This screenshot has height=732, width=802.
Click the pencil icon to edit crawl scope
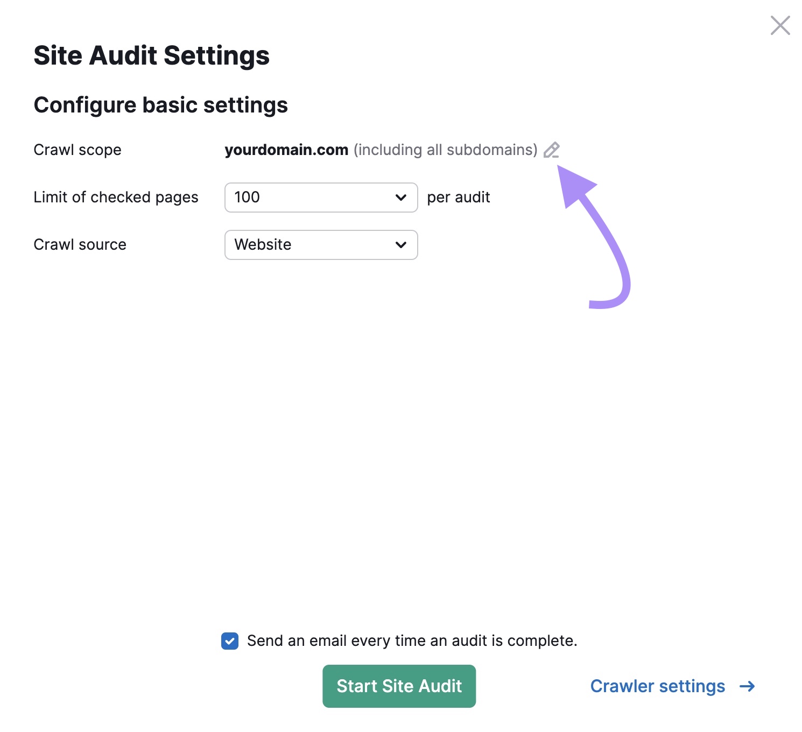tap(551, 150)
